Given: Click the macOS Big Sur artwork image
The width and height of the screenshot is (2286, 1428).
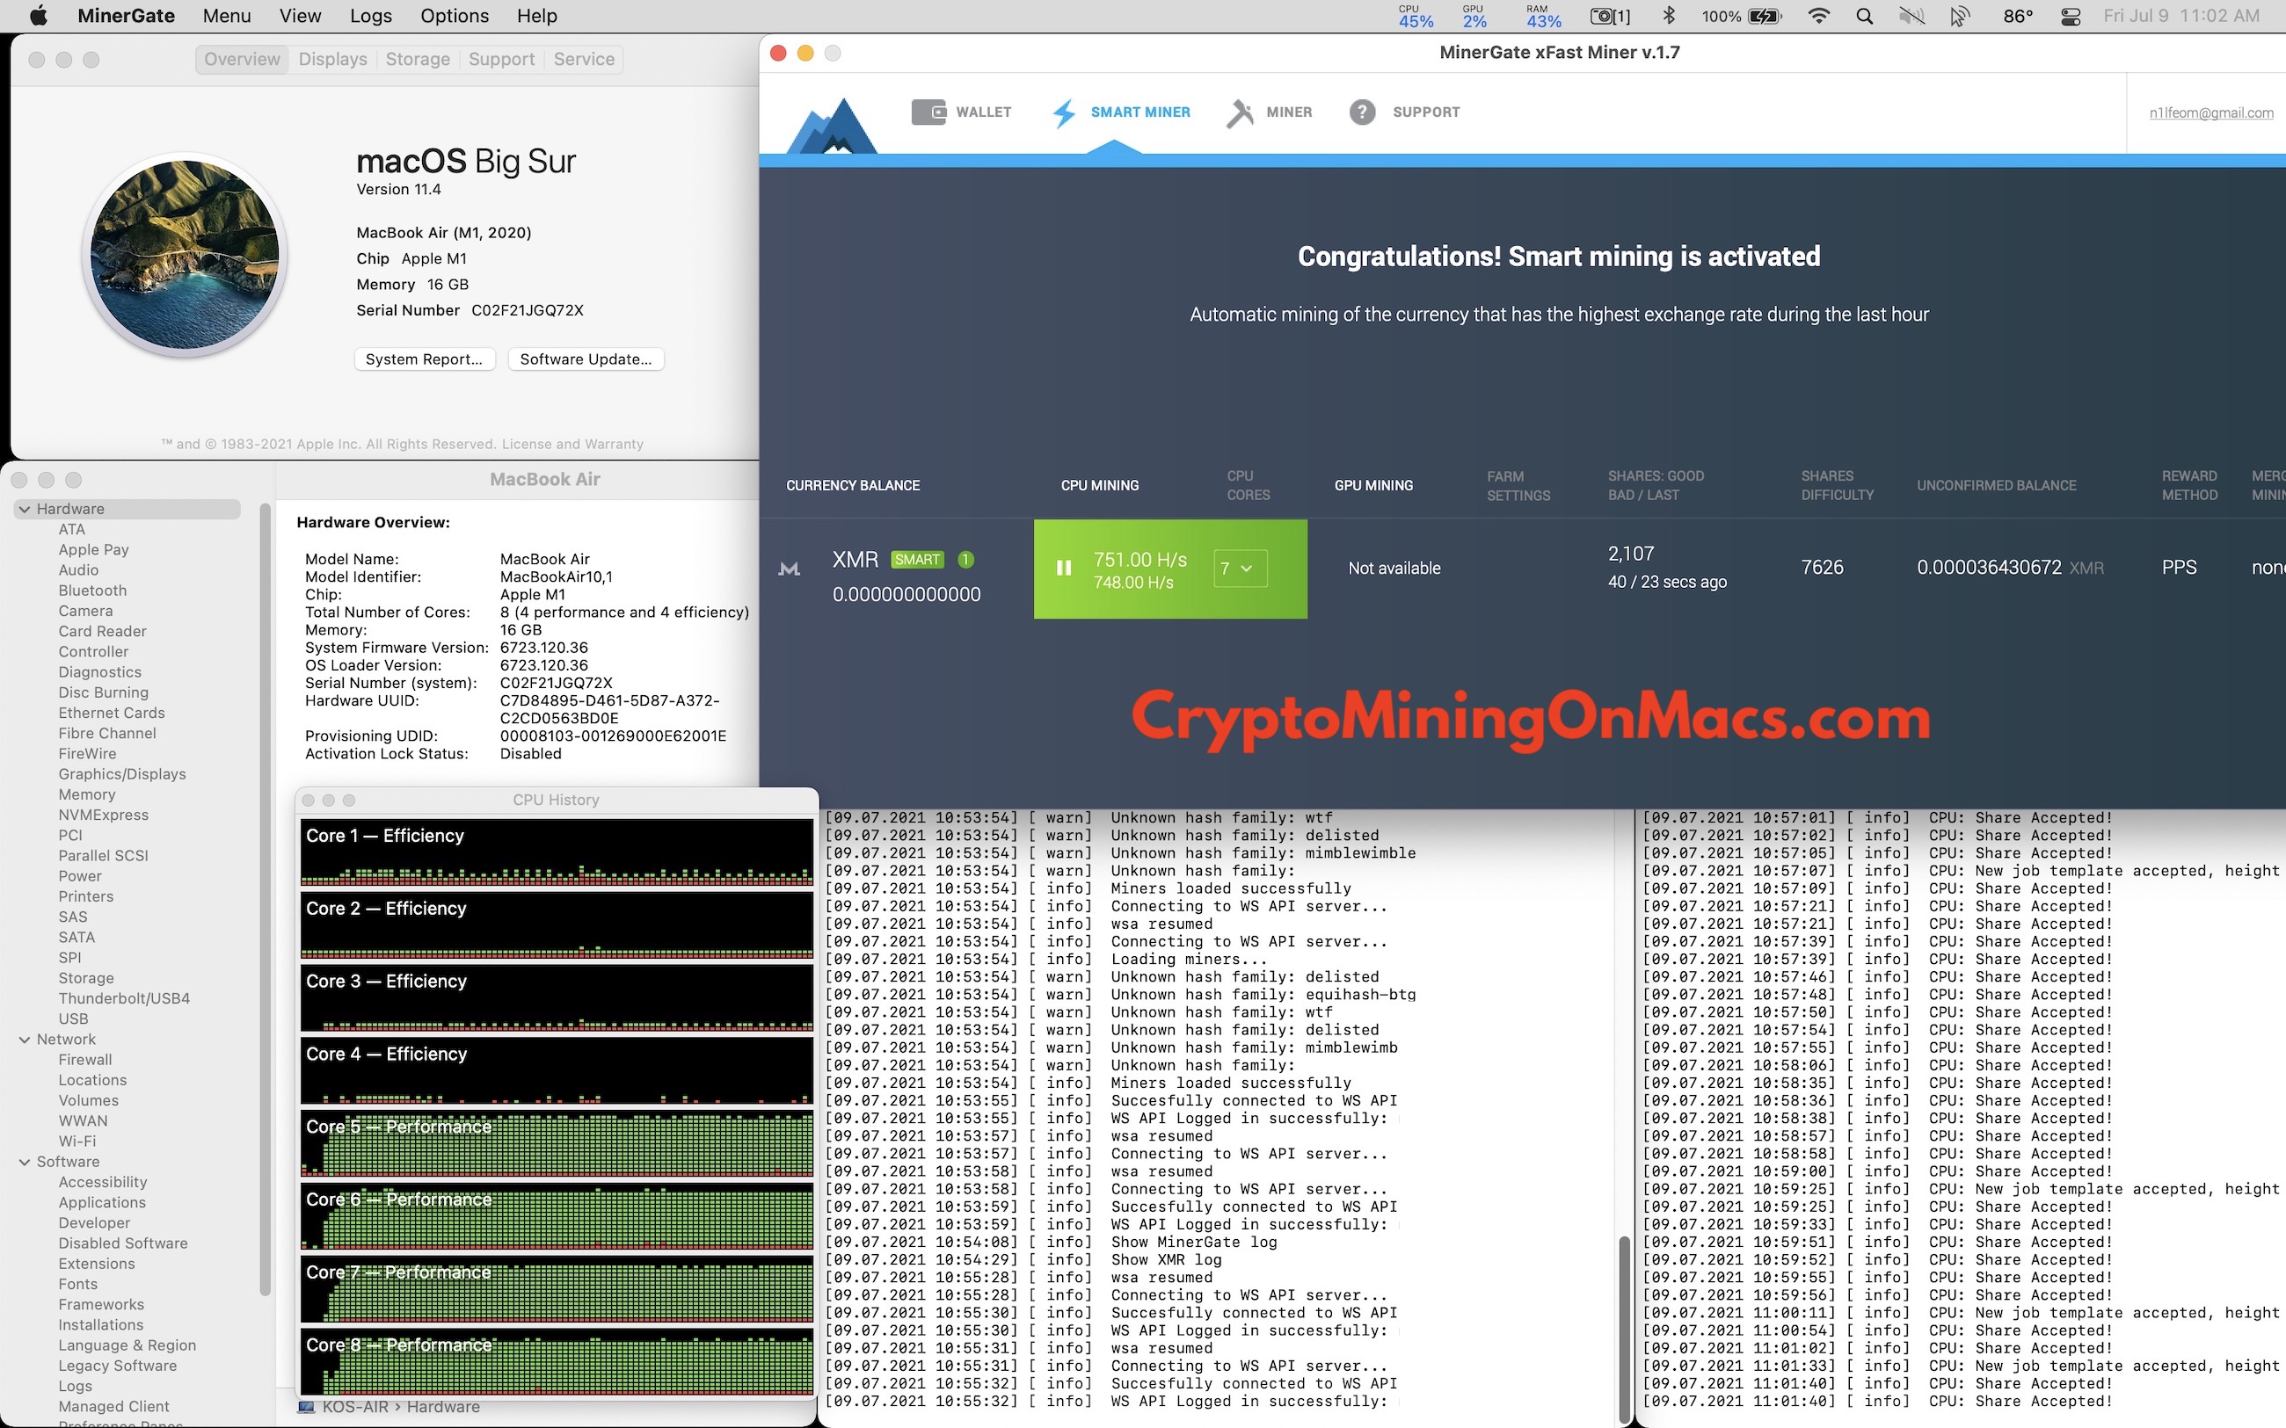Looking at the screenshot, I should [x=186, y=255].
